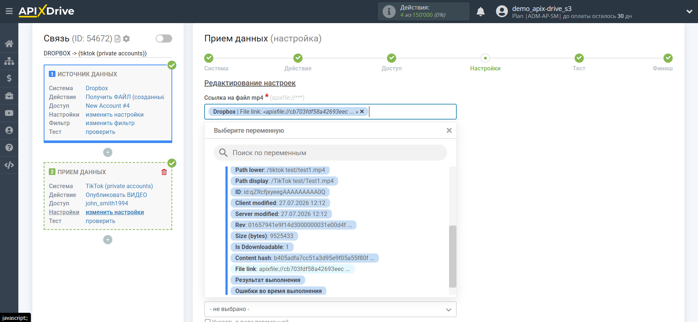Click the connection settings gear icon
The width and height of the screenshot is (698, 322).
[126, 39]
